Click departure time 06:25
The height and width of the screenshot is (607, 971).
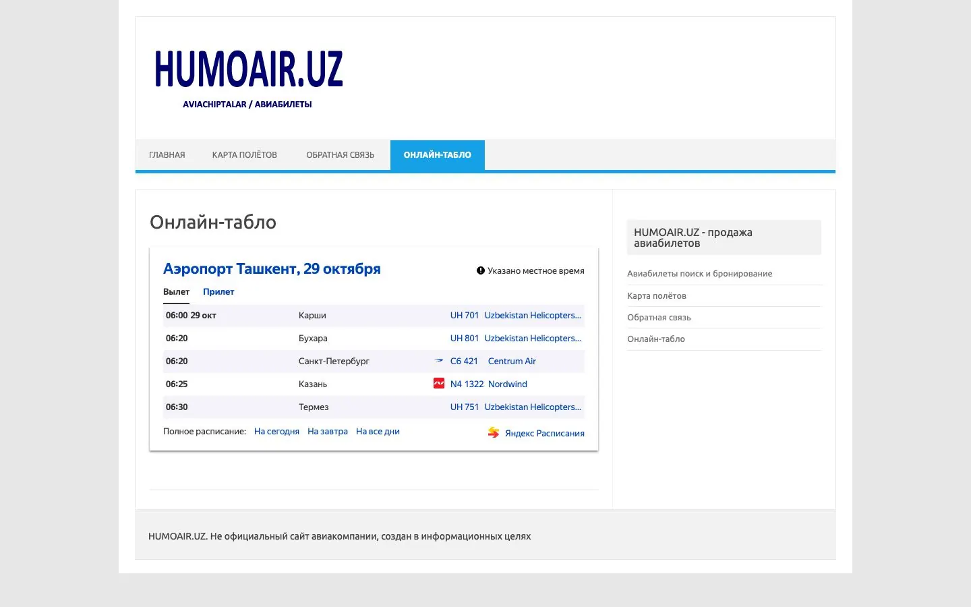[177, 384]
